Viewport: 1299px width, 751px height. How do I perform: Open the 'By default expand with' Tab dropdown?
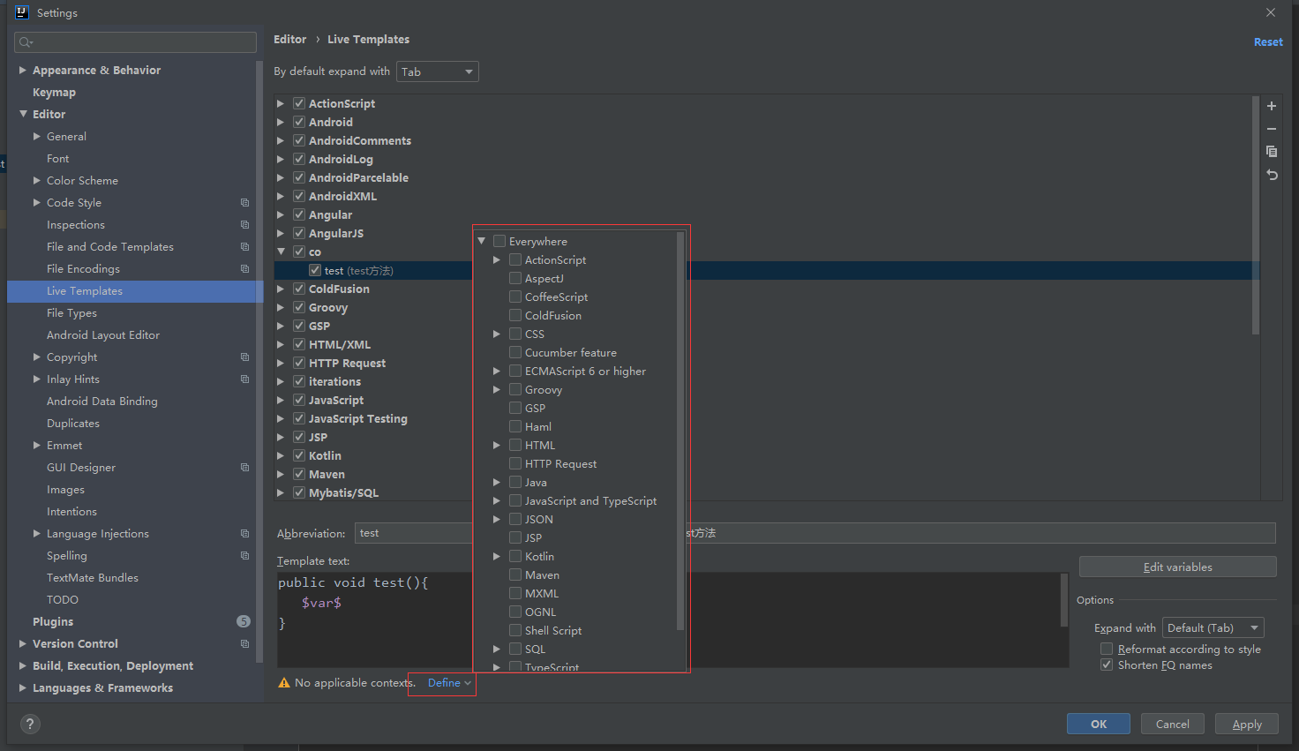click(x=437, y=71)
